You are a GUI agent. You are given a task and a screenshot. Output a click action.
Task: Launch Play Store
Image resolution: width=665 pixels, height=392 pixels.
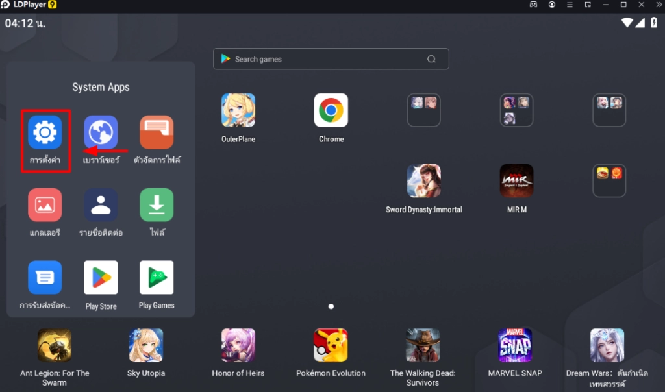pyautogui.click(x=101, y=278)
